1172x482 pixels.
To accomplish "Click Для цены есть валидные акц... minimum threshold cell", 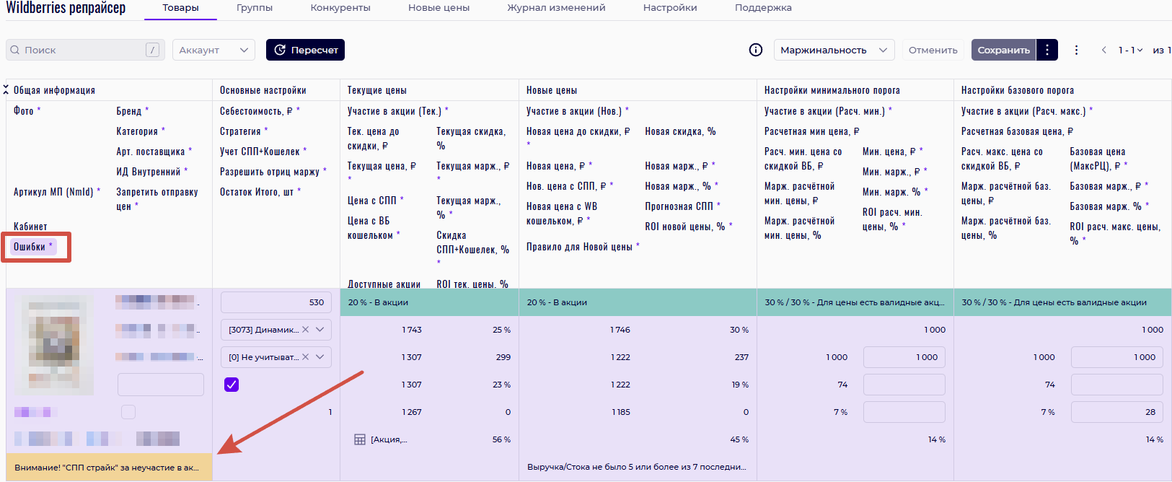I will [855, 302].
